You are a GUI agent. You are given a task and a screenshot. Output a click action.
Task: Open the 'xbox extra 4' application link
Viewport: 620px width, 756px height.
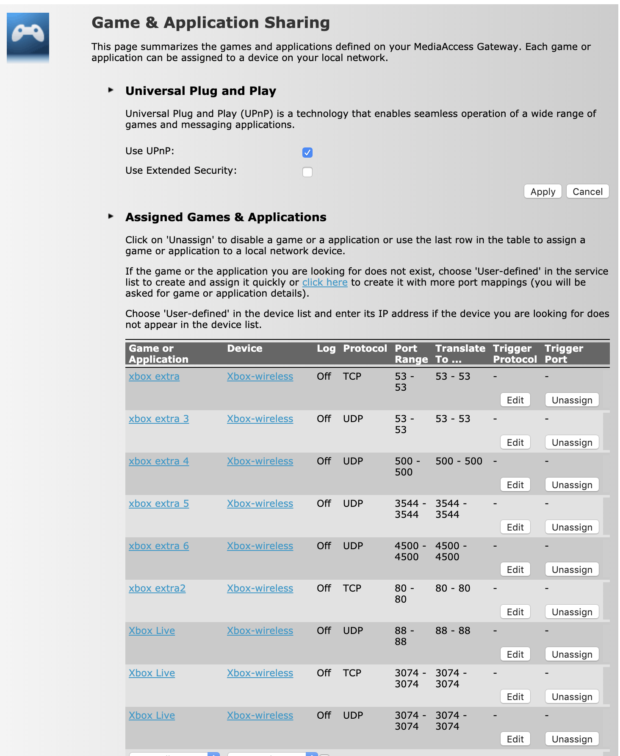pyautogui.click(x=159, y=461)
